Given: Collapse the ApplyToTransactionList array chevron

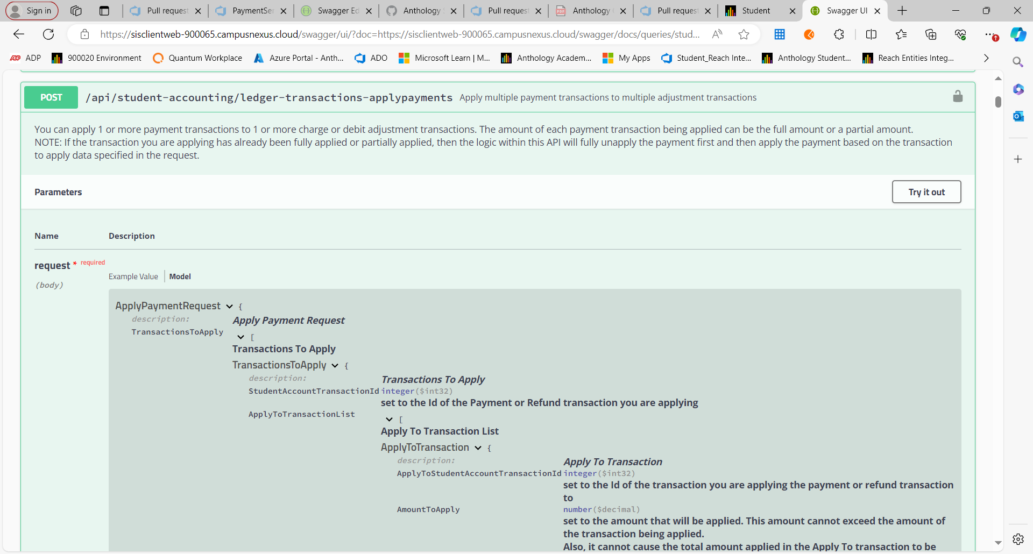Looking at the screenshot, I should coord(390,420).
